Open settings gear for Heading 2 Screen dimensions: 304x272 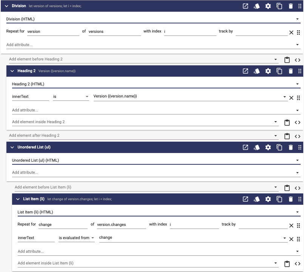coord(268,71)
